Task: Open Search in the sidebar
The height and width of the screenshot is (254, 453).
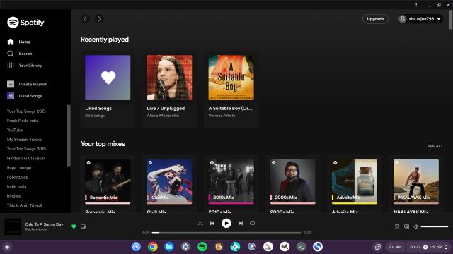Action: pyautogui.click(x=19, y=54)
